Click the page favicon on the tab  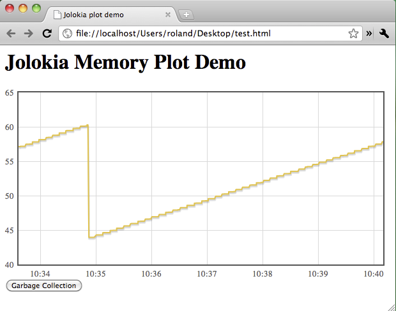57,14
